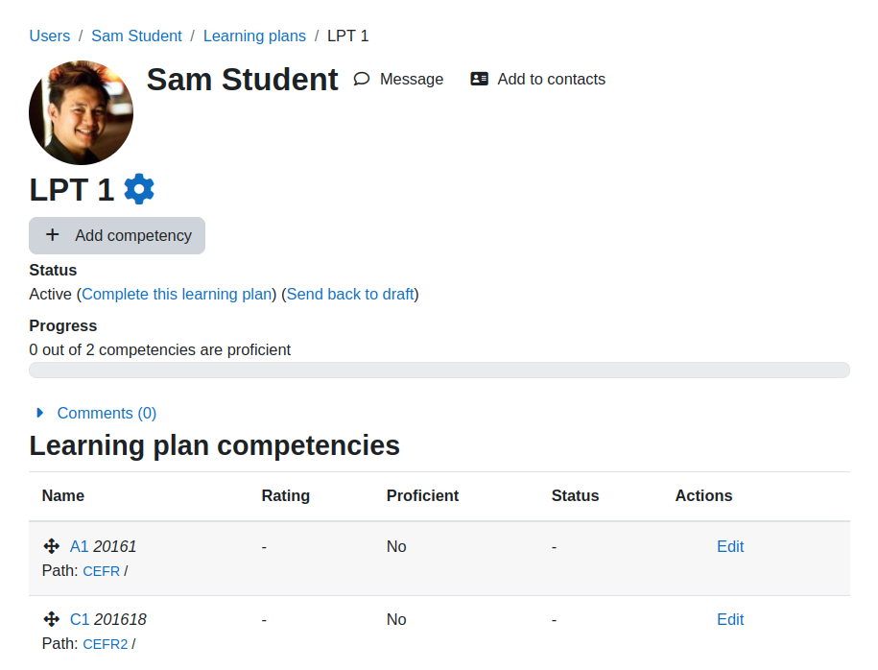Click Send back to draft link
Screen dimensions: 878x670
pos(350,294)
